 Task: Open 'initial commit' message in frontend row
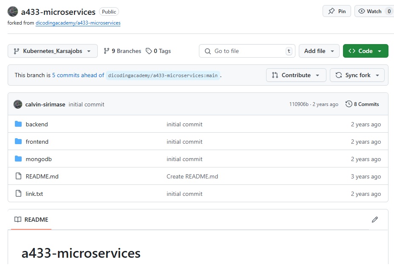184,142
